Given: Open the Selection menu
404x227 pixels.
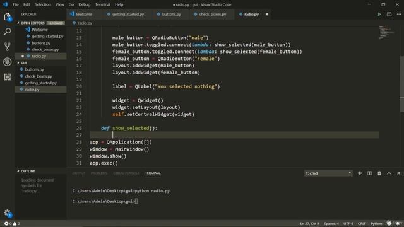Looking at the screenshot, I should pos(43,4).
